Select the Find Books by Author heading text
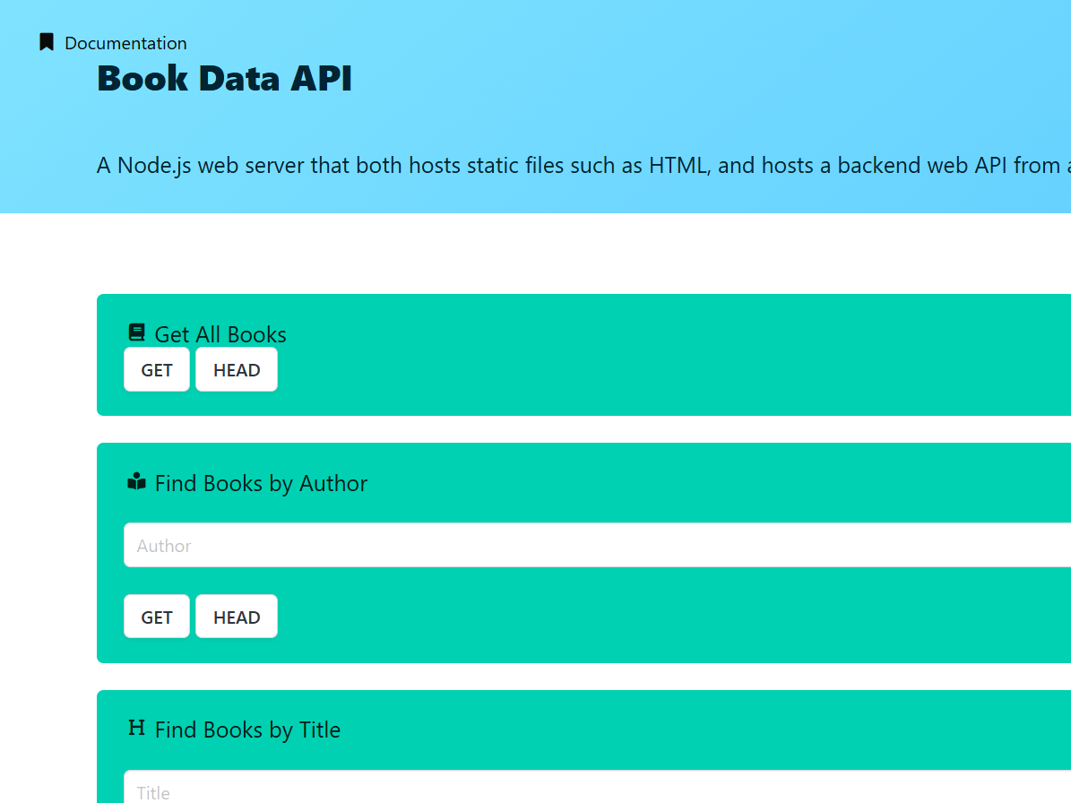Screen dimensions: 1071x803 point(261,483)
